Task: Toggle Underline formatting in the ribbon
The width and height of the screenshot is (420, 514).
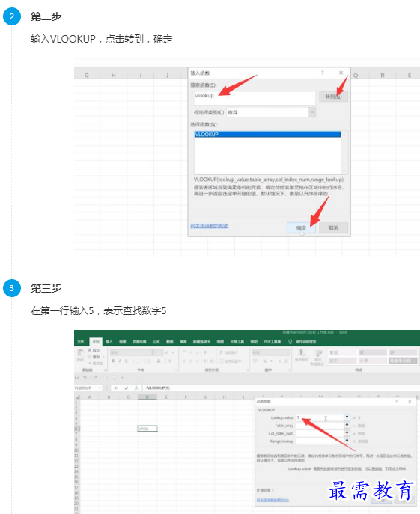Action: pos(126,361)
